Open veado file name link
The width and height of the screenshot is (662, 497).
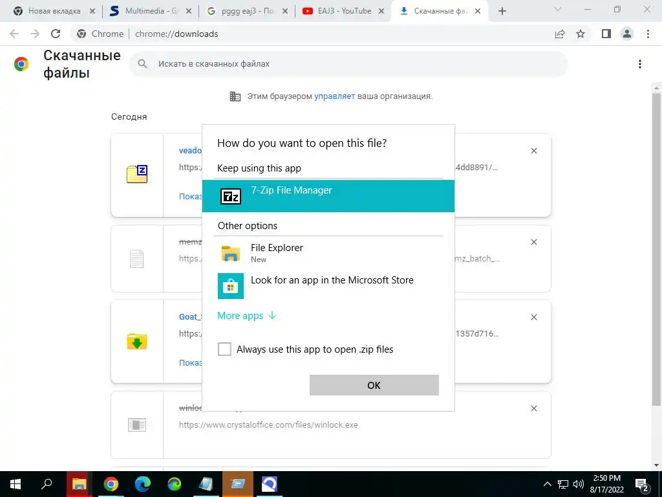point(191,150)
